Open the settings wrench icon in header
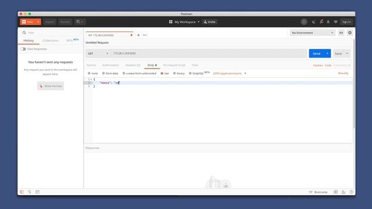The image size is (372, 209). tap(321, 21)
